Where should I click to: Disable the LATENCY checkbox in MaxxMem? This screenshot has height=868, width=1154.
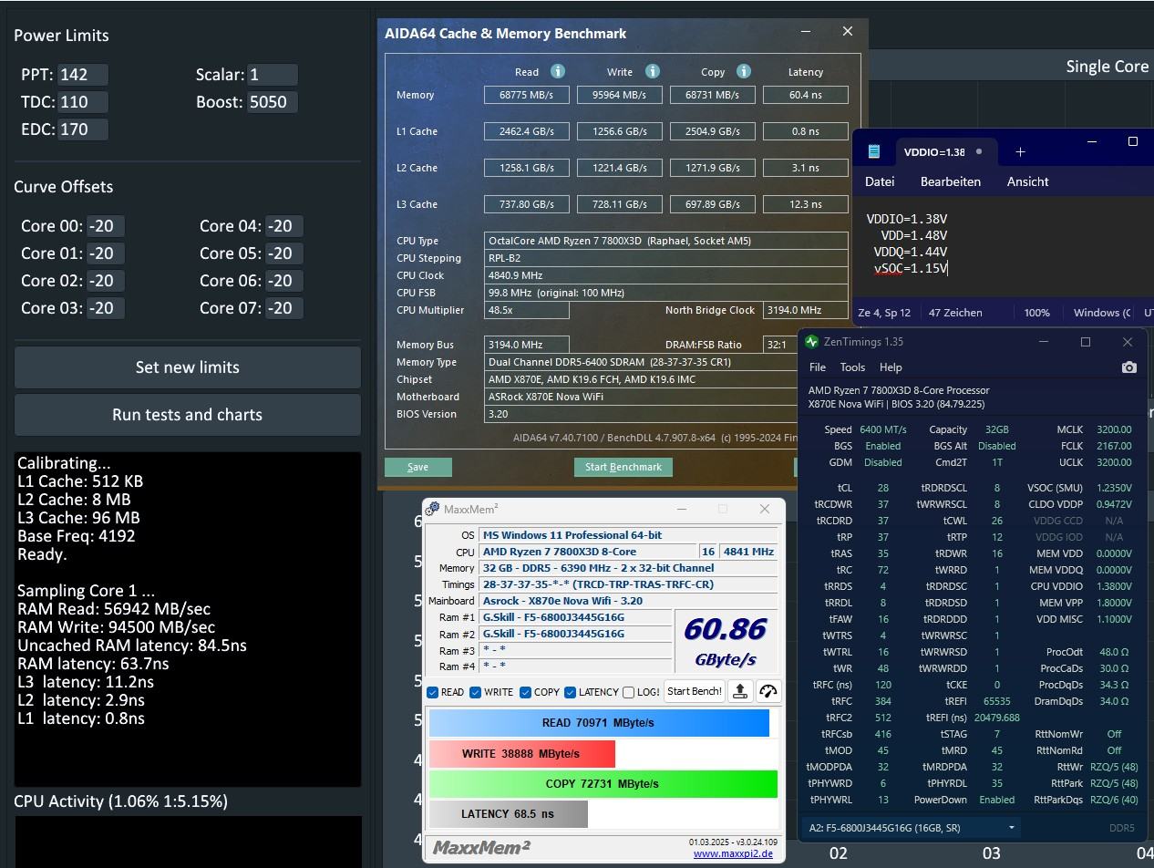tap(570, 692)
